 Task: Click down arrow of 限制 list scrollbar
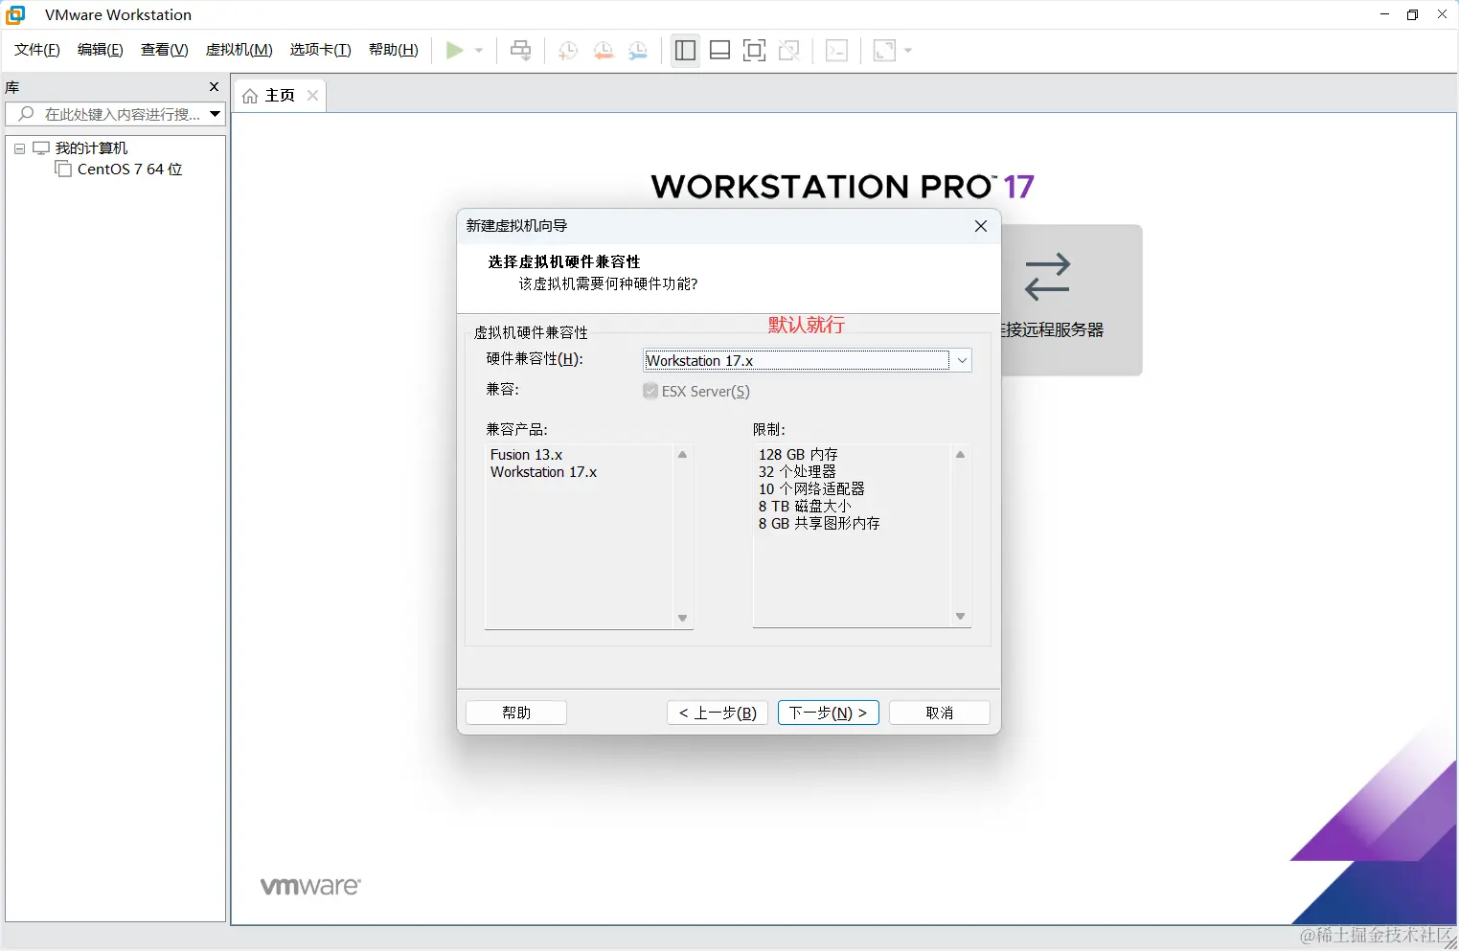(x=961, y=616)
